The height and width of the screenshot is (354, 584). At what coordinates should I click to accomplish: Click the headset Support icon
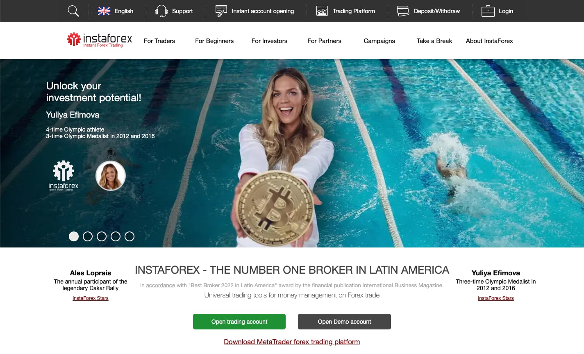(161, 11)
